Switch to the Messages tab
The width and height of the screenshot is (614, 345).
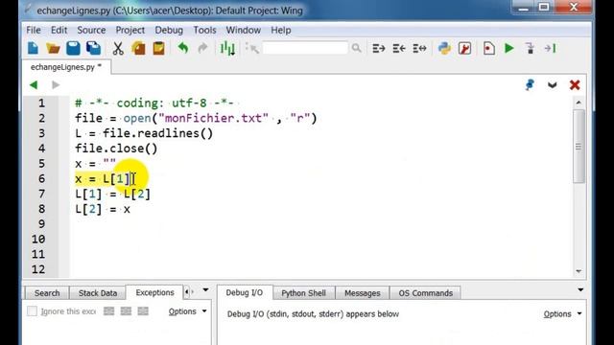click(363, 293)
